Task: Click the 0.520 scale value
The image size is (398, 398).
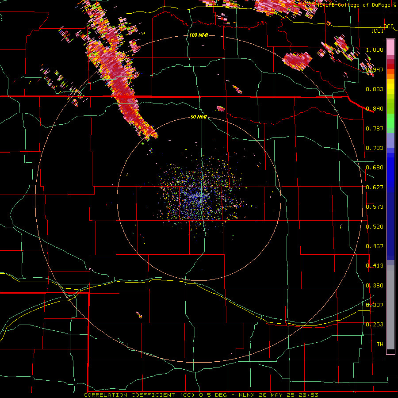Action: click(375, 227)
